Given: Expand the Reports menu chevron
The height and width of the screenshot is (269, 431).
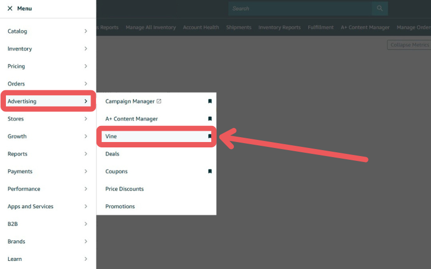Looking at the screenshot, I should [x=86, y=154].
